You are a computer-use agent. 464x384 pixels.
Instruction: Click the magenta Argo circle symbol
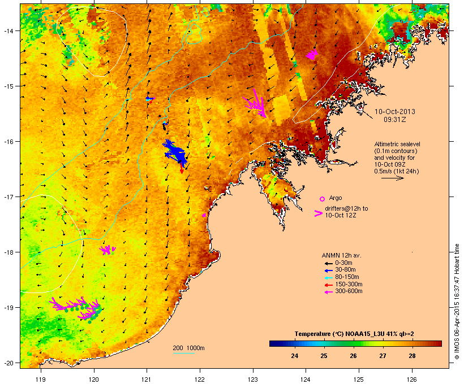tap(323, 199)
